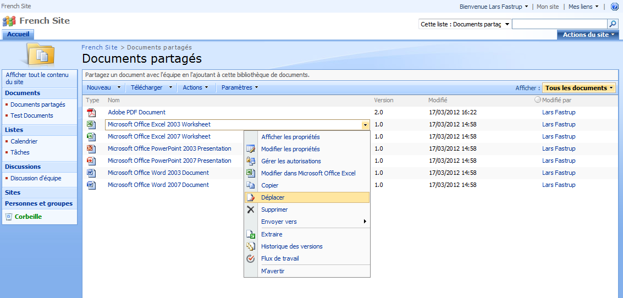Image resolution: width=623 pixels, height=298 pixels.
Task: Open the Sites heading link
Action: [13, 192]
